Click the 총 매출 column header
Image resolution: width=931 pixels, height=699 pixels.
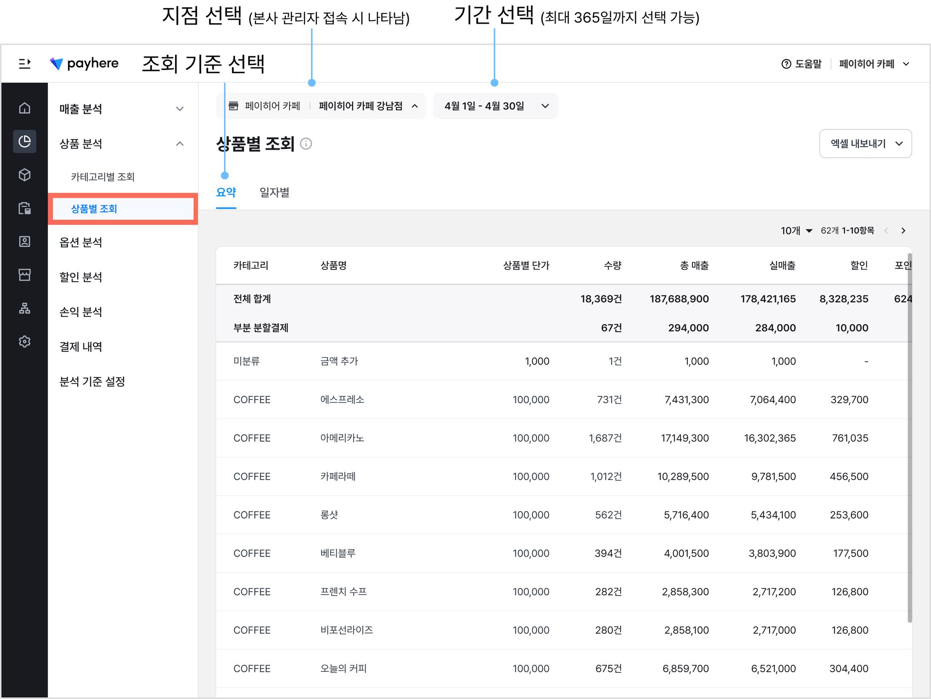(x=694, y=265)
